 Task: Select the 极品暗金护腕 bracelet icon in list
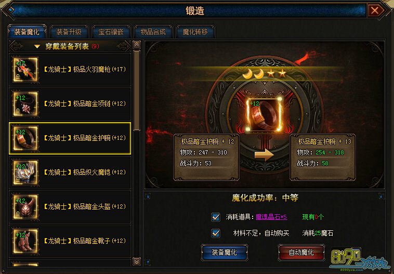[x=25, y=138]
